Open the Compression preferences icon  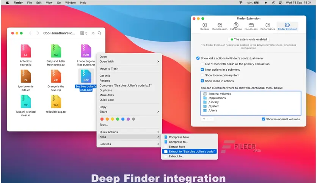point(220,25)
